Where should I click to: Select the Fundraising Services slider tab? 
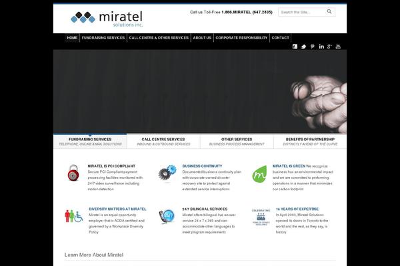[x=90, y=141]
